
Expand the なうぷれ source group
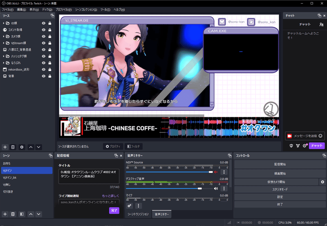click(x=4, y=63)
